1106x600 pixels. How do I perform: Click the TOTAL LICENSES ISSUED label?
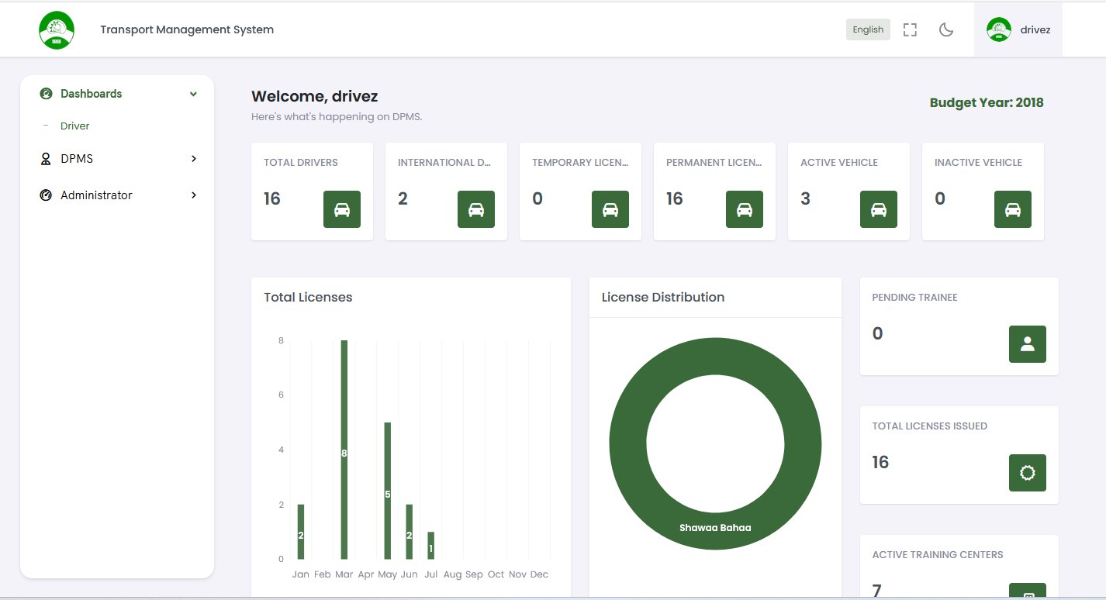930,426
